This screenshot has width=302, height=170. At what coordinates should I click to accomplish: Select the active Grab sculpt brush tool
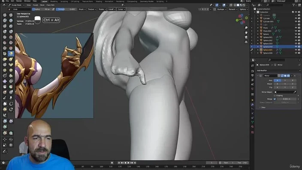point(11,53)
